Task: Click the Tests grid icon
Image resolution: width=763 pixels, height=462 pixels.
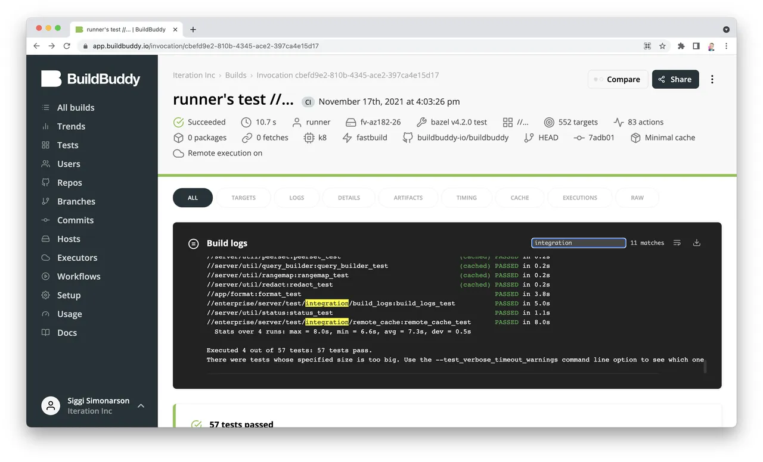Action: [45, 145]
